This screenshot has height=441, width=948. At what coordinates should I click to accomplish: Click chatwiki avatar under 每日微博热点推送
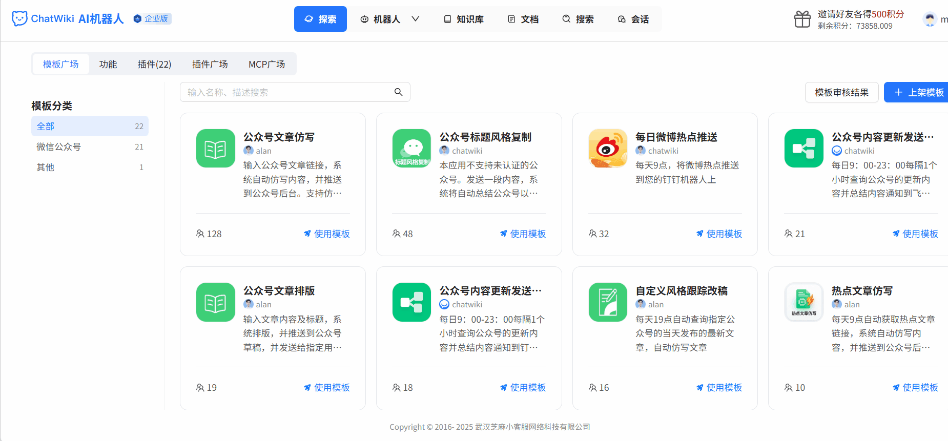click(641, 151)
